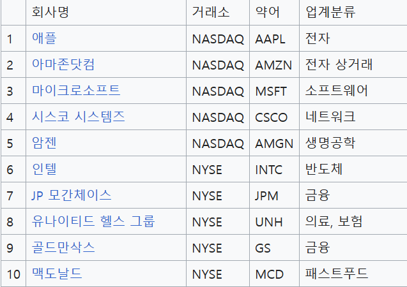407x287 pixels.
Task: Click row number 1
Action: [10, 39]
